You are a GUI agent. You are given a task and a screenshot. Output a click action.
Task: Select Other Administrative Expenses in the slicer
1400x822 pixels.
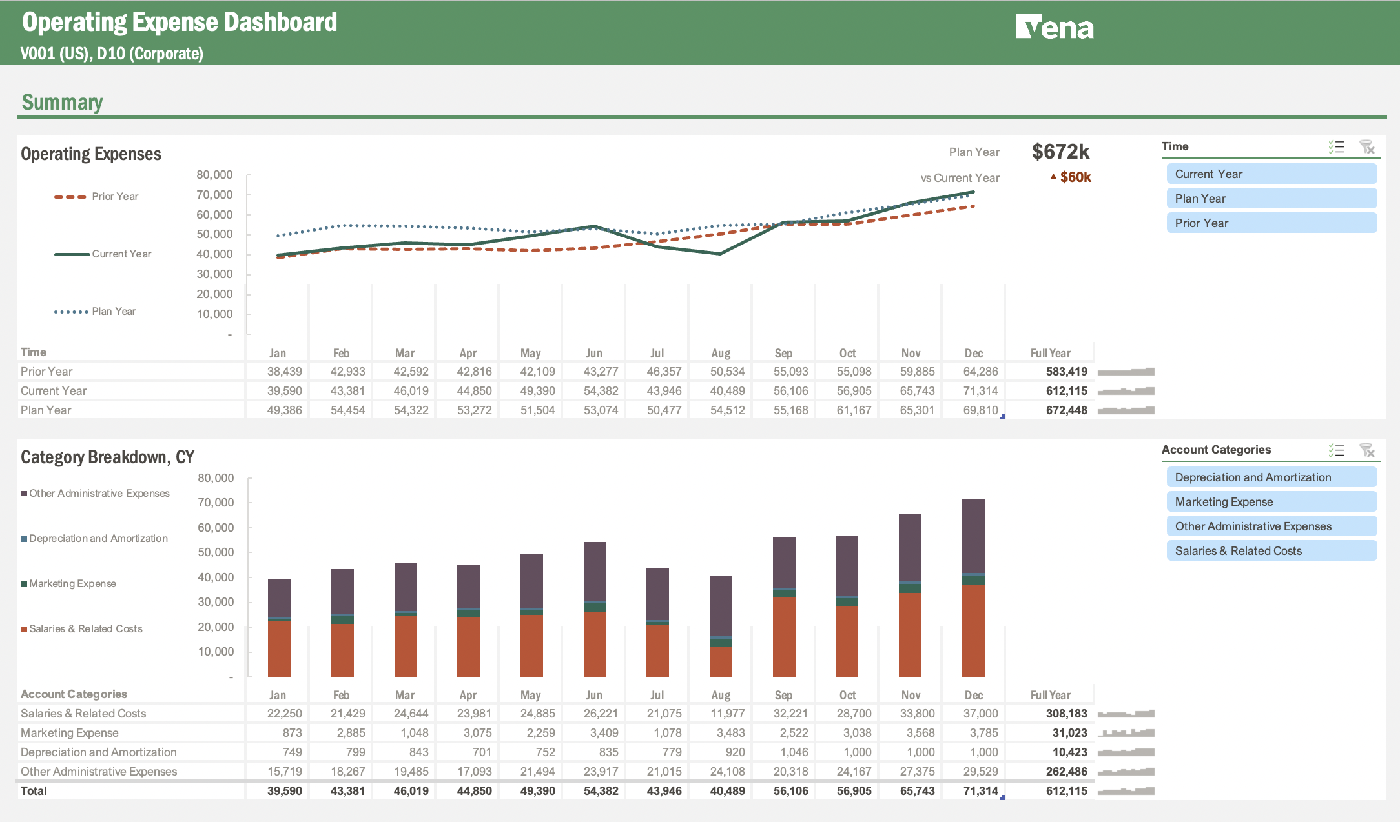click(x=1271, y=526)
